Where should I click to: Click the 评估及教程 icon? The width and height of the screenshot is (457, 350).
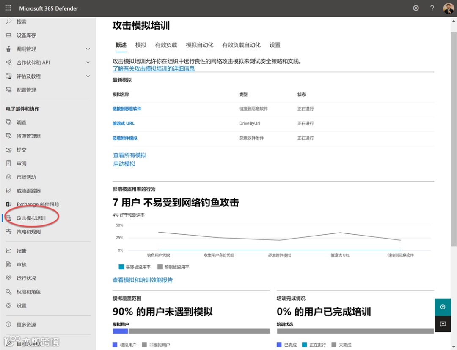[x=9, y=76]
